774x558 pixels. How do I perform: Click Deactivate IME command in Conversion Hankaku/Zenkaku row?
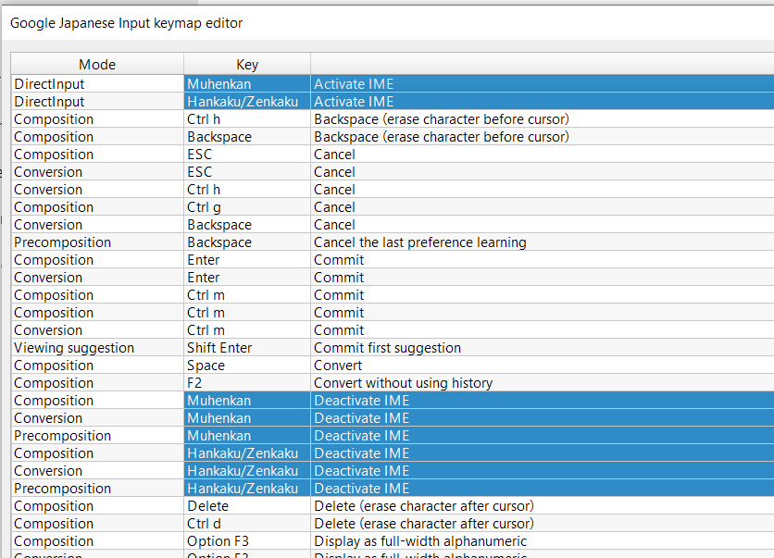coord(543,471)
